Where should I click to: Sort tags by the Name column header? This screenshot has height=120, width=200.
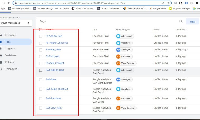coord(48,30)
